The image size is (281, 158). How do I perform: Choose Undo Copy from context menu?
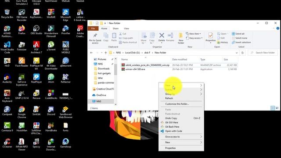click(x=181, y=118)
